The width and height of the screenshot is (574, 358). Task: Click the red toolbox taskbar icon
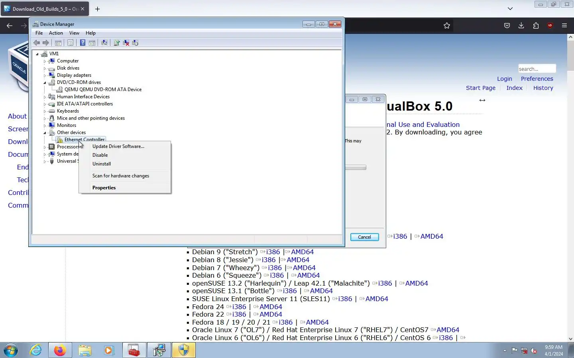[x=134, y=350]
